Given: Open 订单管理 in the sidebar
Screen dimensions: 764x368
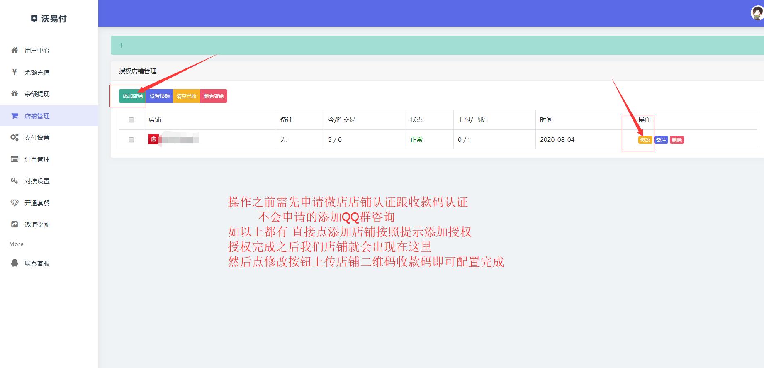Looking at the screenshot, I should pos(37,159).
